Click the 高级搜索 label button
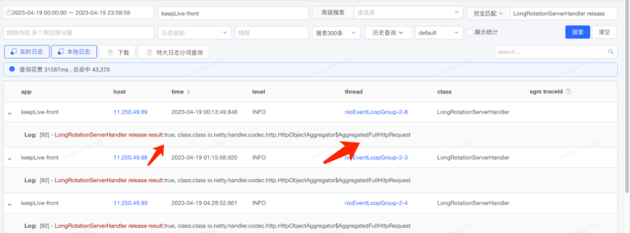This screenshot has width=630, height=233. point(333,13)
